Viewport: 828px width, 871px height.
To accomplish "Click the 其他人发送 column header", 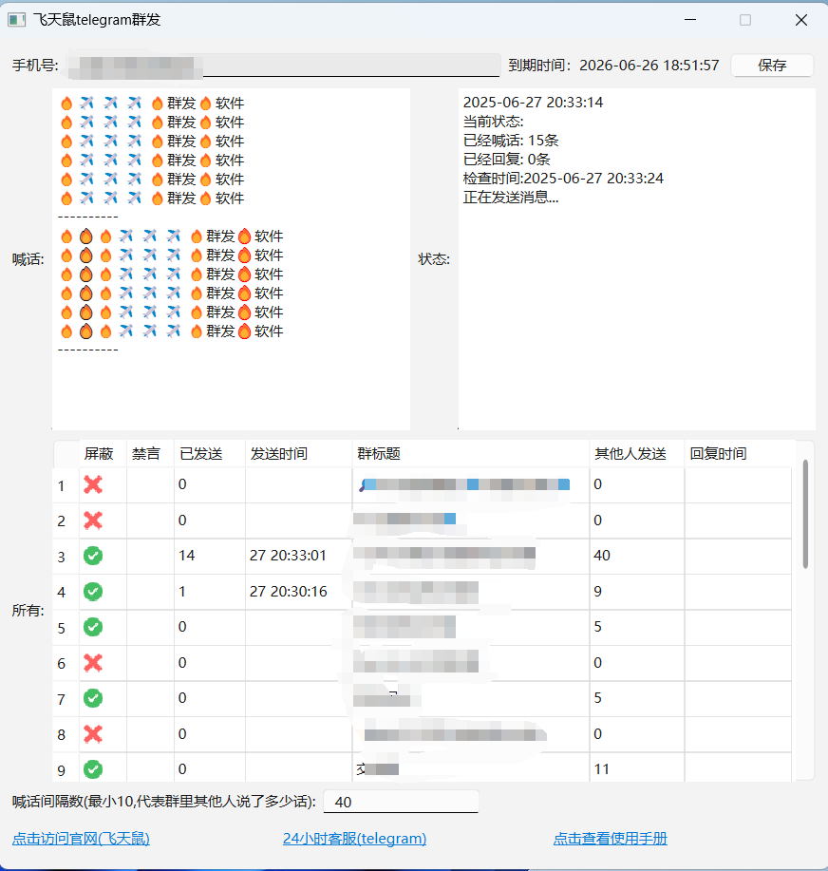I will tap(630, 454).
